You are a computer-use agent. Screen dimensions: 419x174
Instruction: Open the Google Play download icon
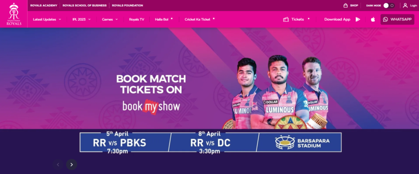tap(358, 19)
